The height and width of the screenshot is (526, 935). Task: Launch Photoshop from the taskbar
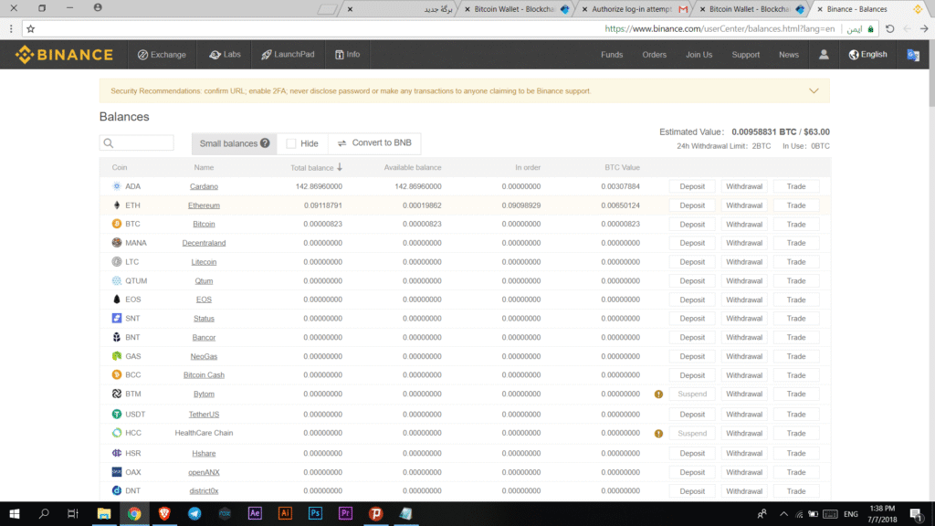tap(315, 513)
